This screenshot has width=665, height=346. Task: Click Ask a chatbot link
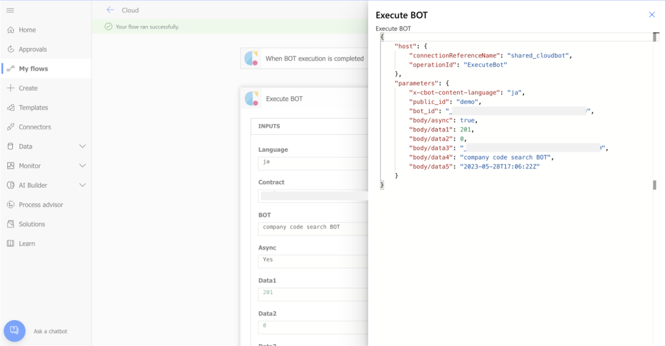51,331
